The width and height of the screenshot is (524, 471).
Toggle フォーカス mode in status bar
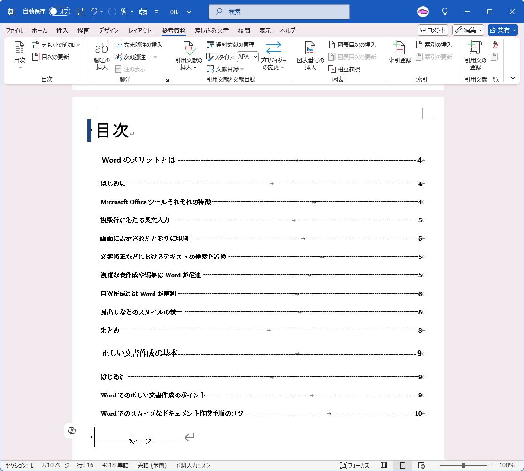click(x=354, y=465)
